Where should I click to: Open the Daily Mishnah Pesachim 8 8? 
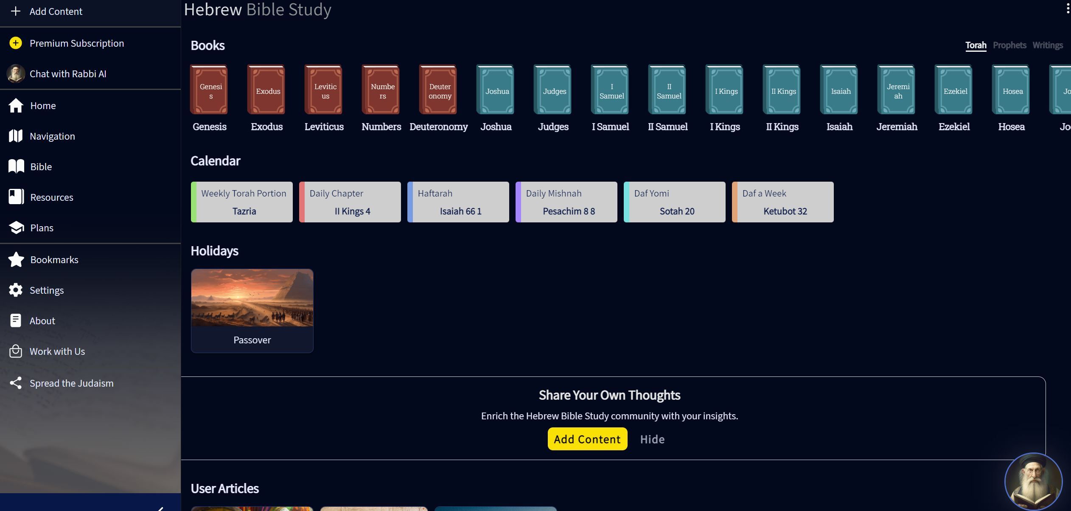pos(568,202)
